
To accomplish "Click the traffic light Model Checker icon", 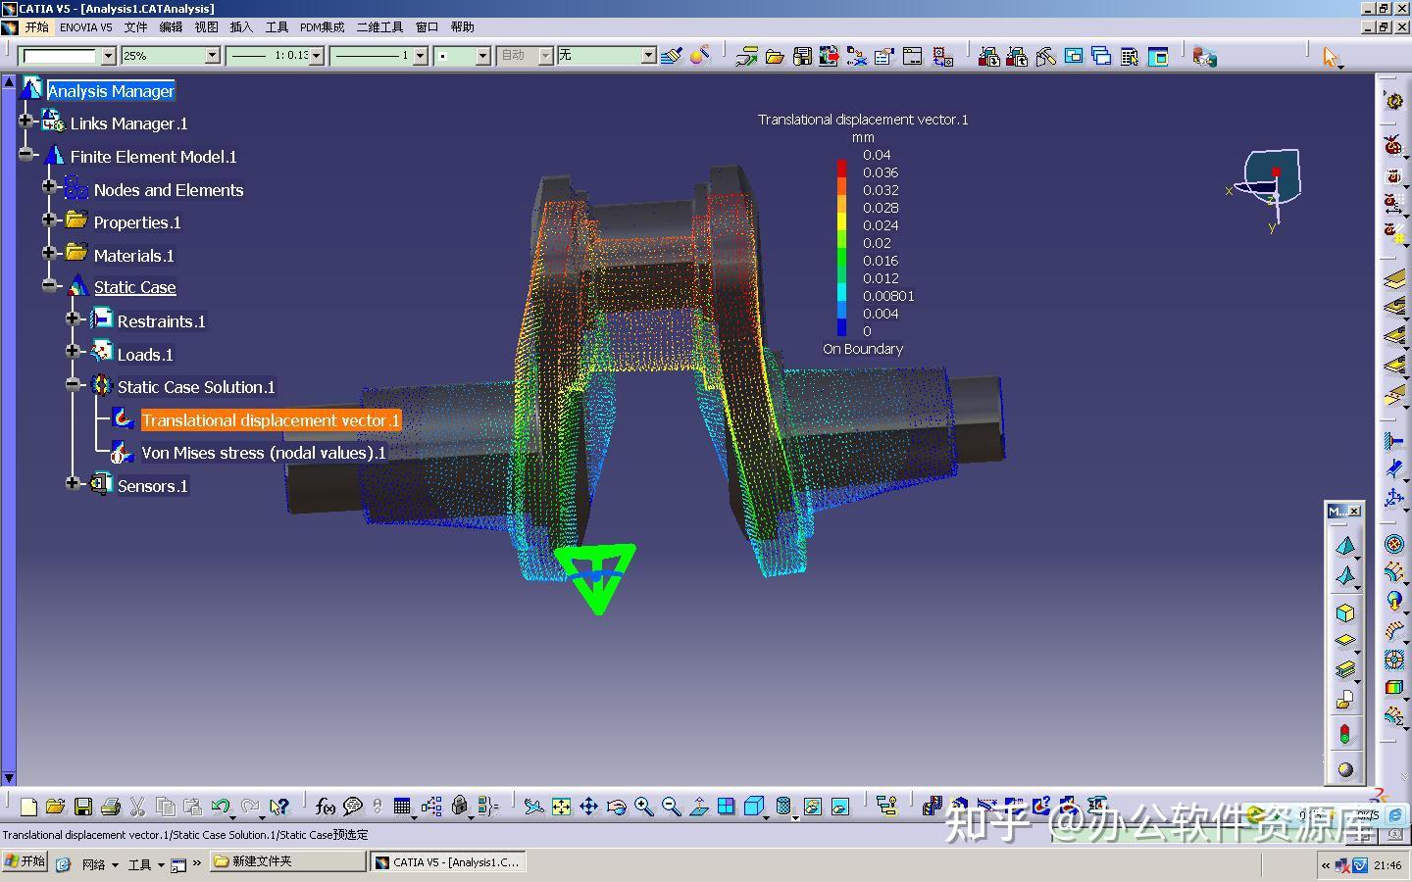I will point(1345,734).
